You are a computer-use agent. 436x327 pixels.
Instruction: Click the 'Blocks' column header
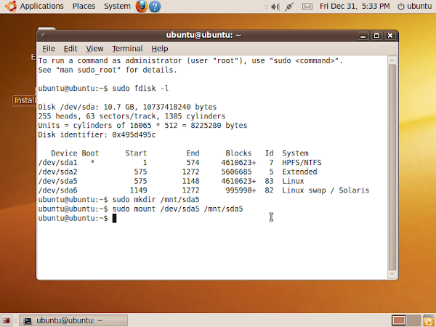(238, 153)
